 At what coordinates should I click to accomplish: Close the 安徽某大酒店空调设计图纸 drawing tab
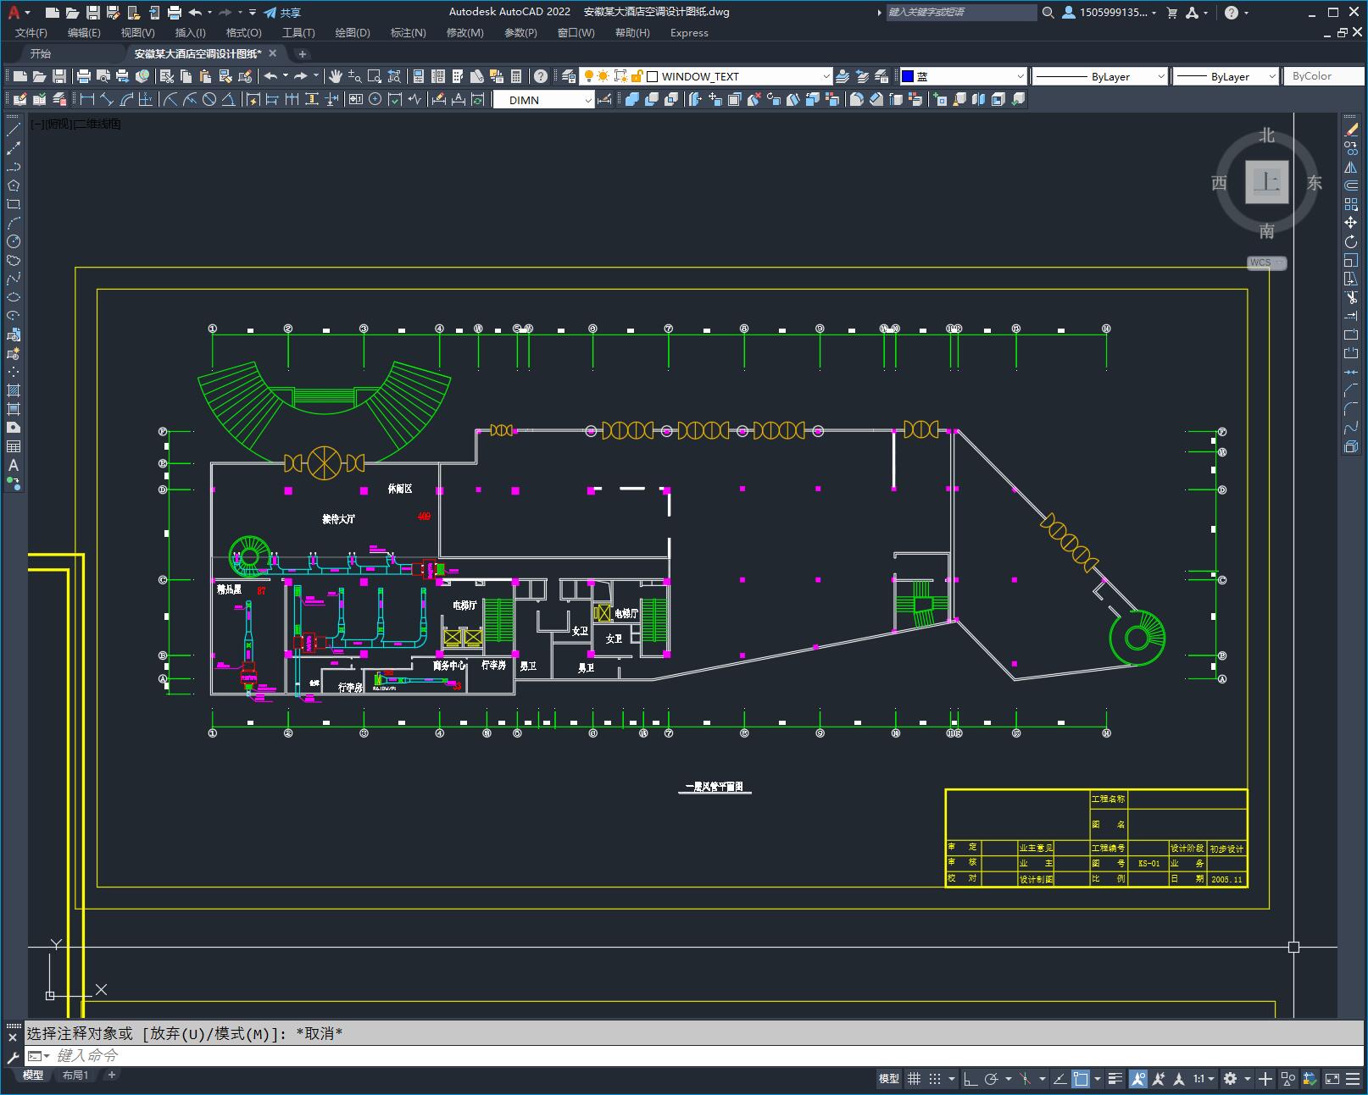[273, 53]
